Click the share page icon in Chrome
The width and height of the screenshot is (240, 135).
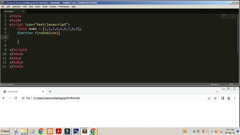click(209, 98)
